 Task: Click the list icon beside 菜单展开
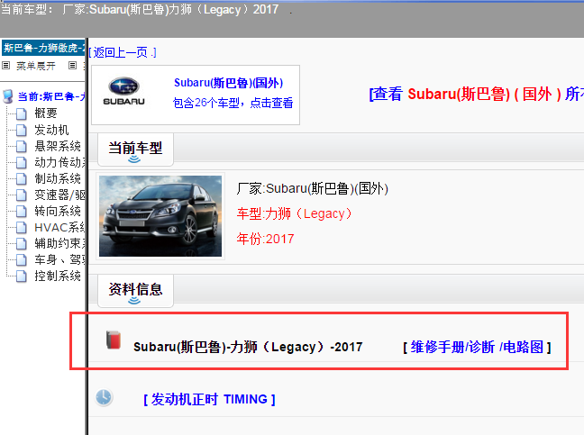(x=6, y=66)
